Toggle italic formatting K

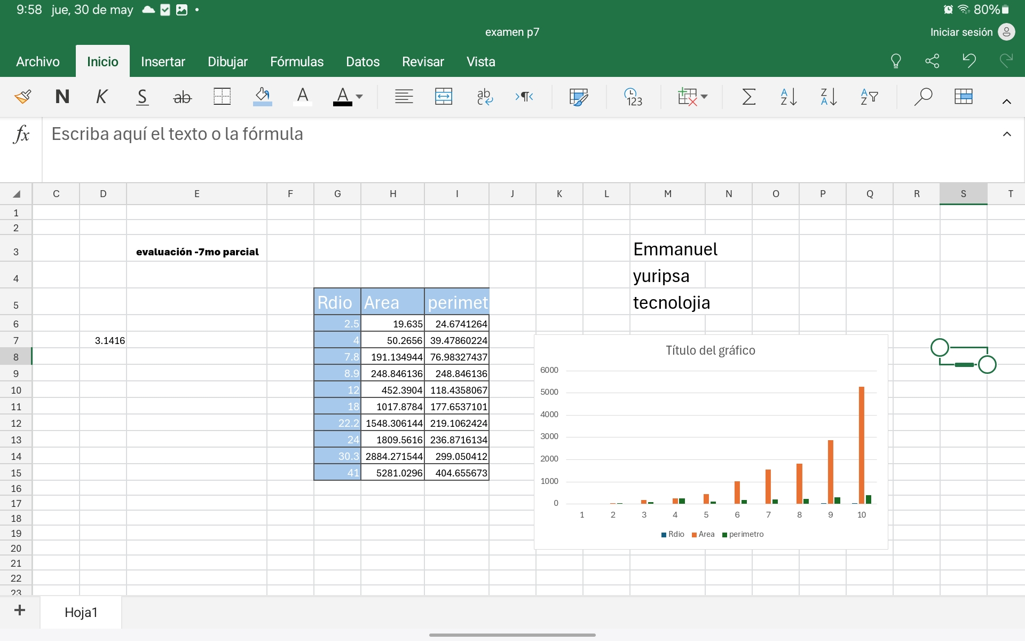coord(101,97)
